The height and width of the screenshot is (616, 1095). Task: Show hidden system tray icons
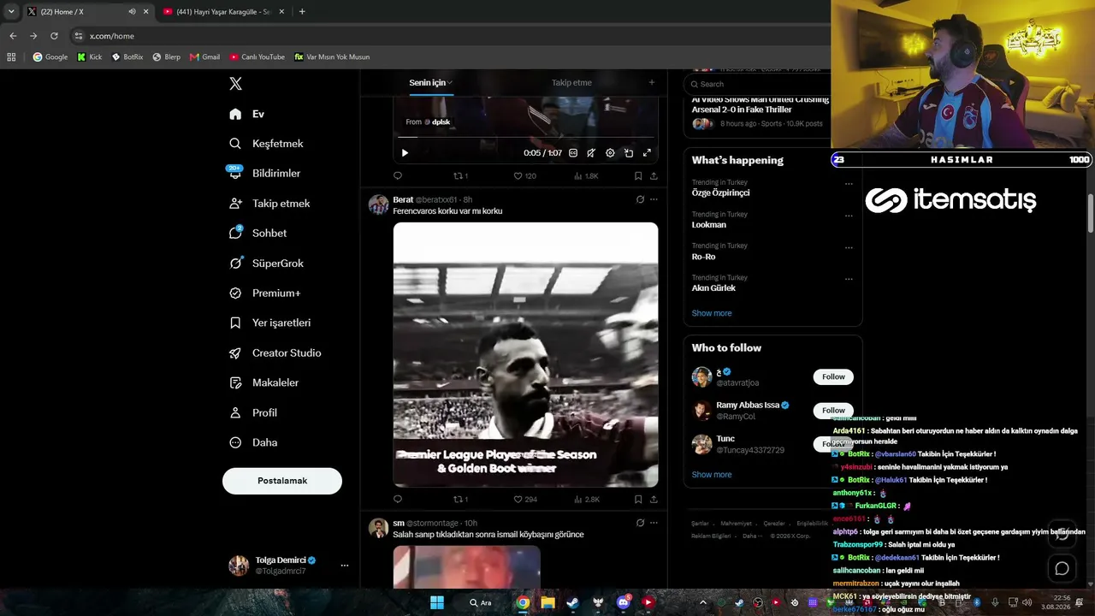pyautogui.click(x=703, y=602)
